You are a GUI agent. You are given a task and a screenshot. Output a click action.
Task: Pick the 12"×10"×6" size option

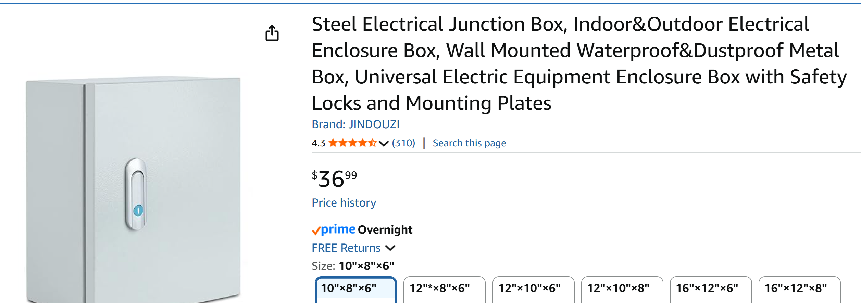coord(533,288)
